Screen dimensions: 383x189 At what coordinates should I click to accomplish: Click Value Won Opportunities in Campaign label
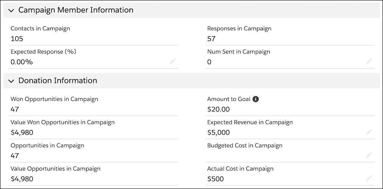(62, 122)
